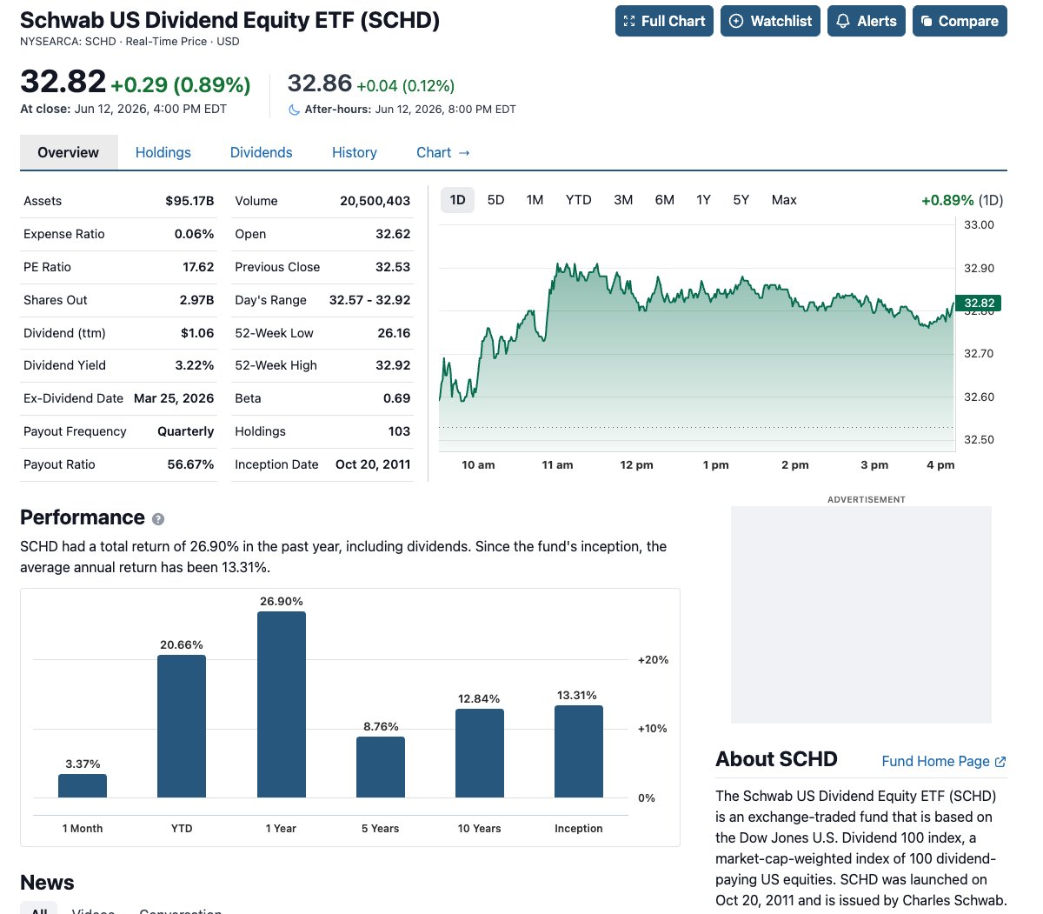Click the Volume value 20,500,403
1043x914 pixels.
375,201
